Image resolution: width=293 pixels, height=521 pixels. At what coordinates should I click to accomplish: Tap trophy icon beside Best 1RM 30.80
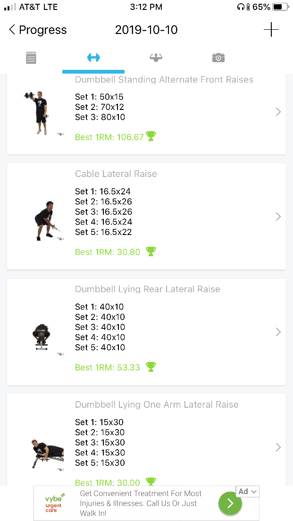pyautogui.click(x=151, y=252)
